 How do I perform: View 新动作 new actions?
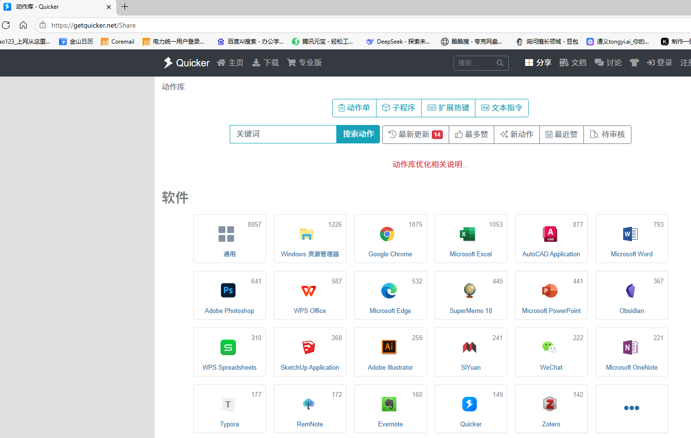(x=517, y=134)
